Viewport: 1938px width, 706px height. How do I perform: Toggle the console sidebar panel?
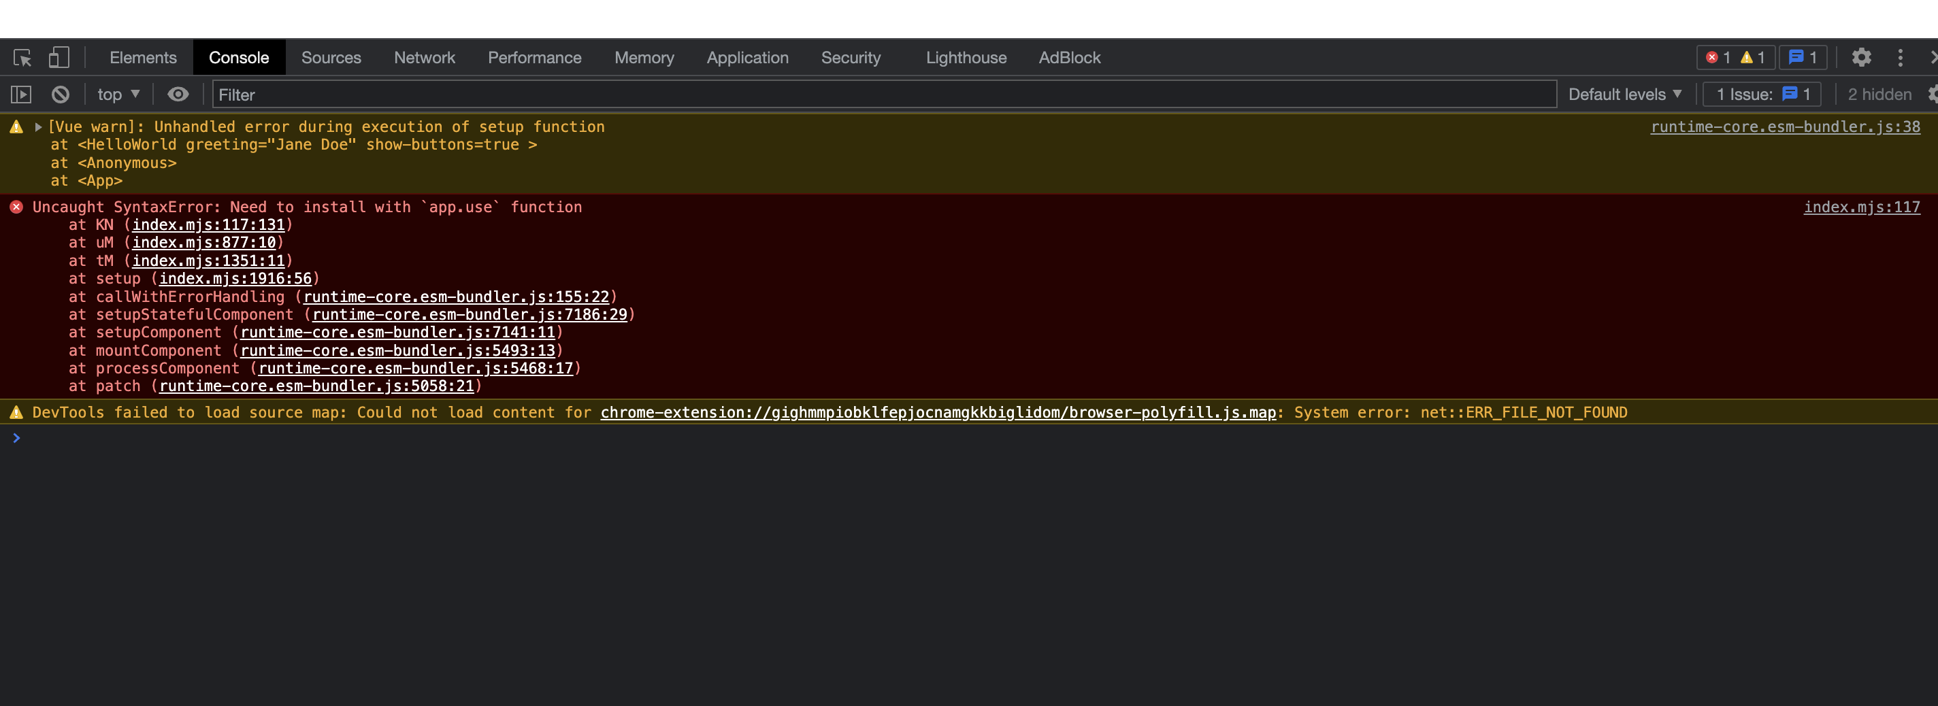coord(21,94)
